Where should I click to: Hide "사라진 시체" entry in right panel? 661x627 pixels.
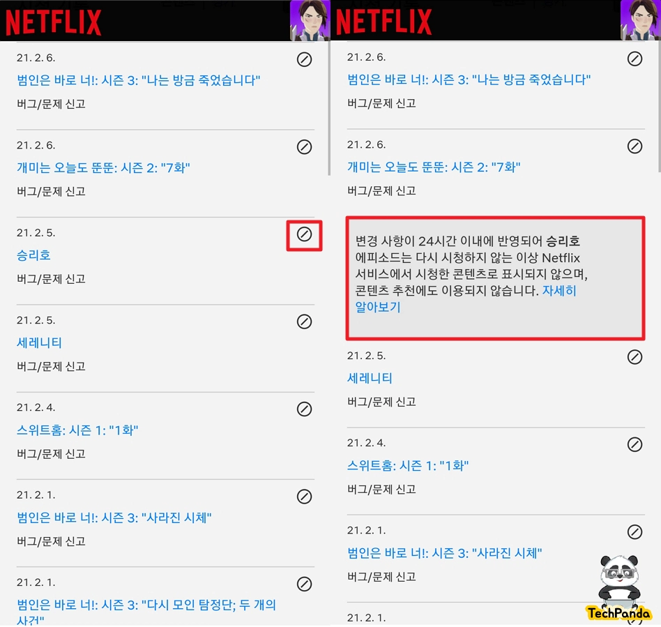(635, 531)
